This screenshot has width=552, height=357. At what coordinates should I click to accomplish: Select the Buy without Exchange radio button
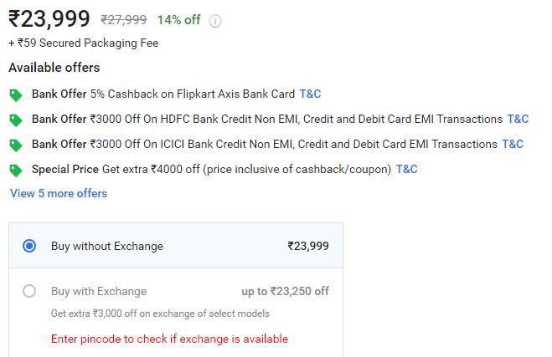pyautogui.click(x=29, y=246)
